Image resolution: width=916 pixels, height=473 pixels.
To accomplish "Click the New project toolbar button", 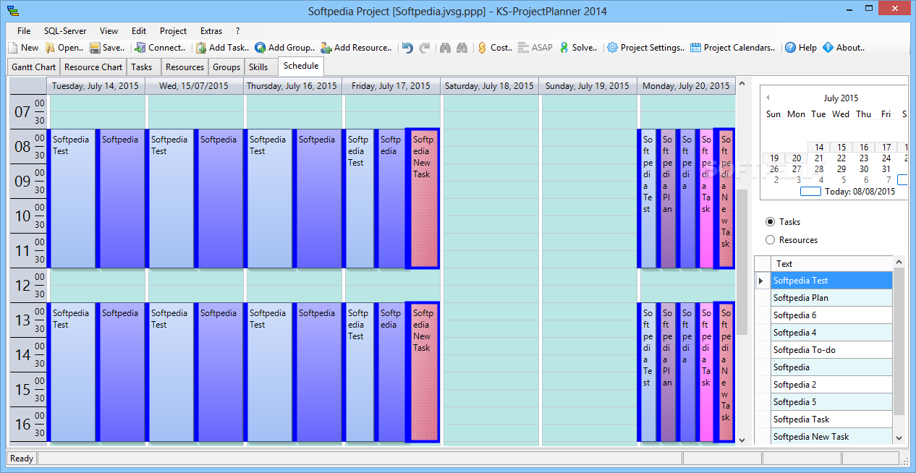I will coord(23,48).
